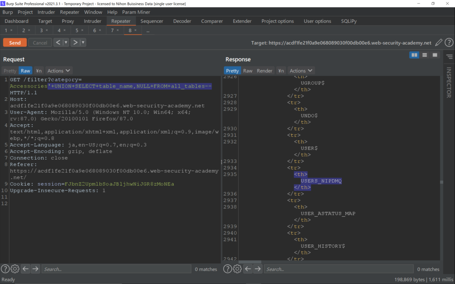Select side-by-side layout view icon
The image size is (455, 284).
(x=414, y=55)
